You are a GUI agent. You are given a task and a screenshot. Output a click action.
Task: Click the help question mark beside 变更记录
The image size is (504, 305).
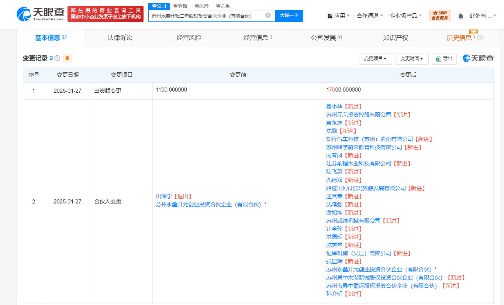pos(57,58)
